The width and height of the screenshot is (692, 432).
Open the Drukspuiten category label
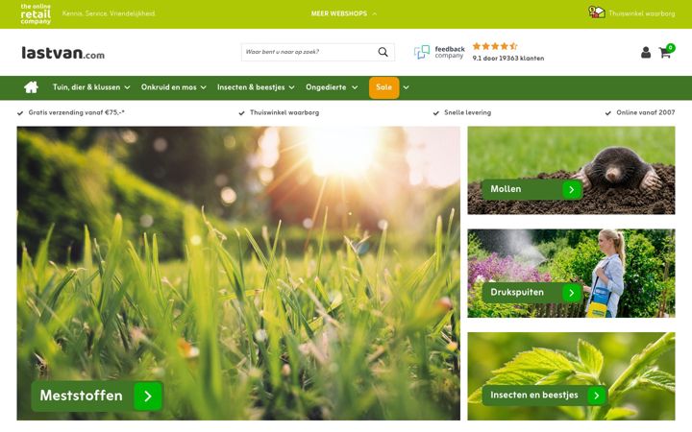(x=517, y=292)
